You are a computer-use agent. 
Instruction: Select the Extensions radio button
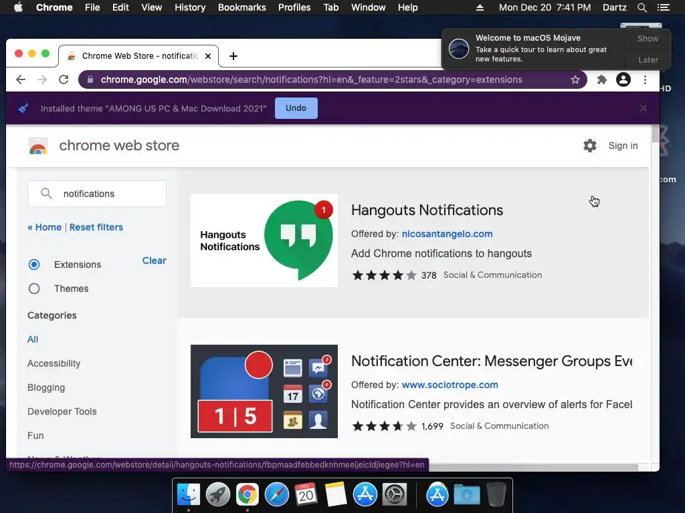click(34, 265)
